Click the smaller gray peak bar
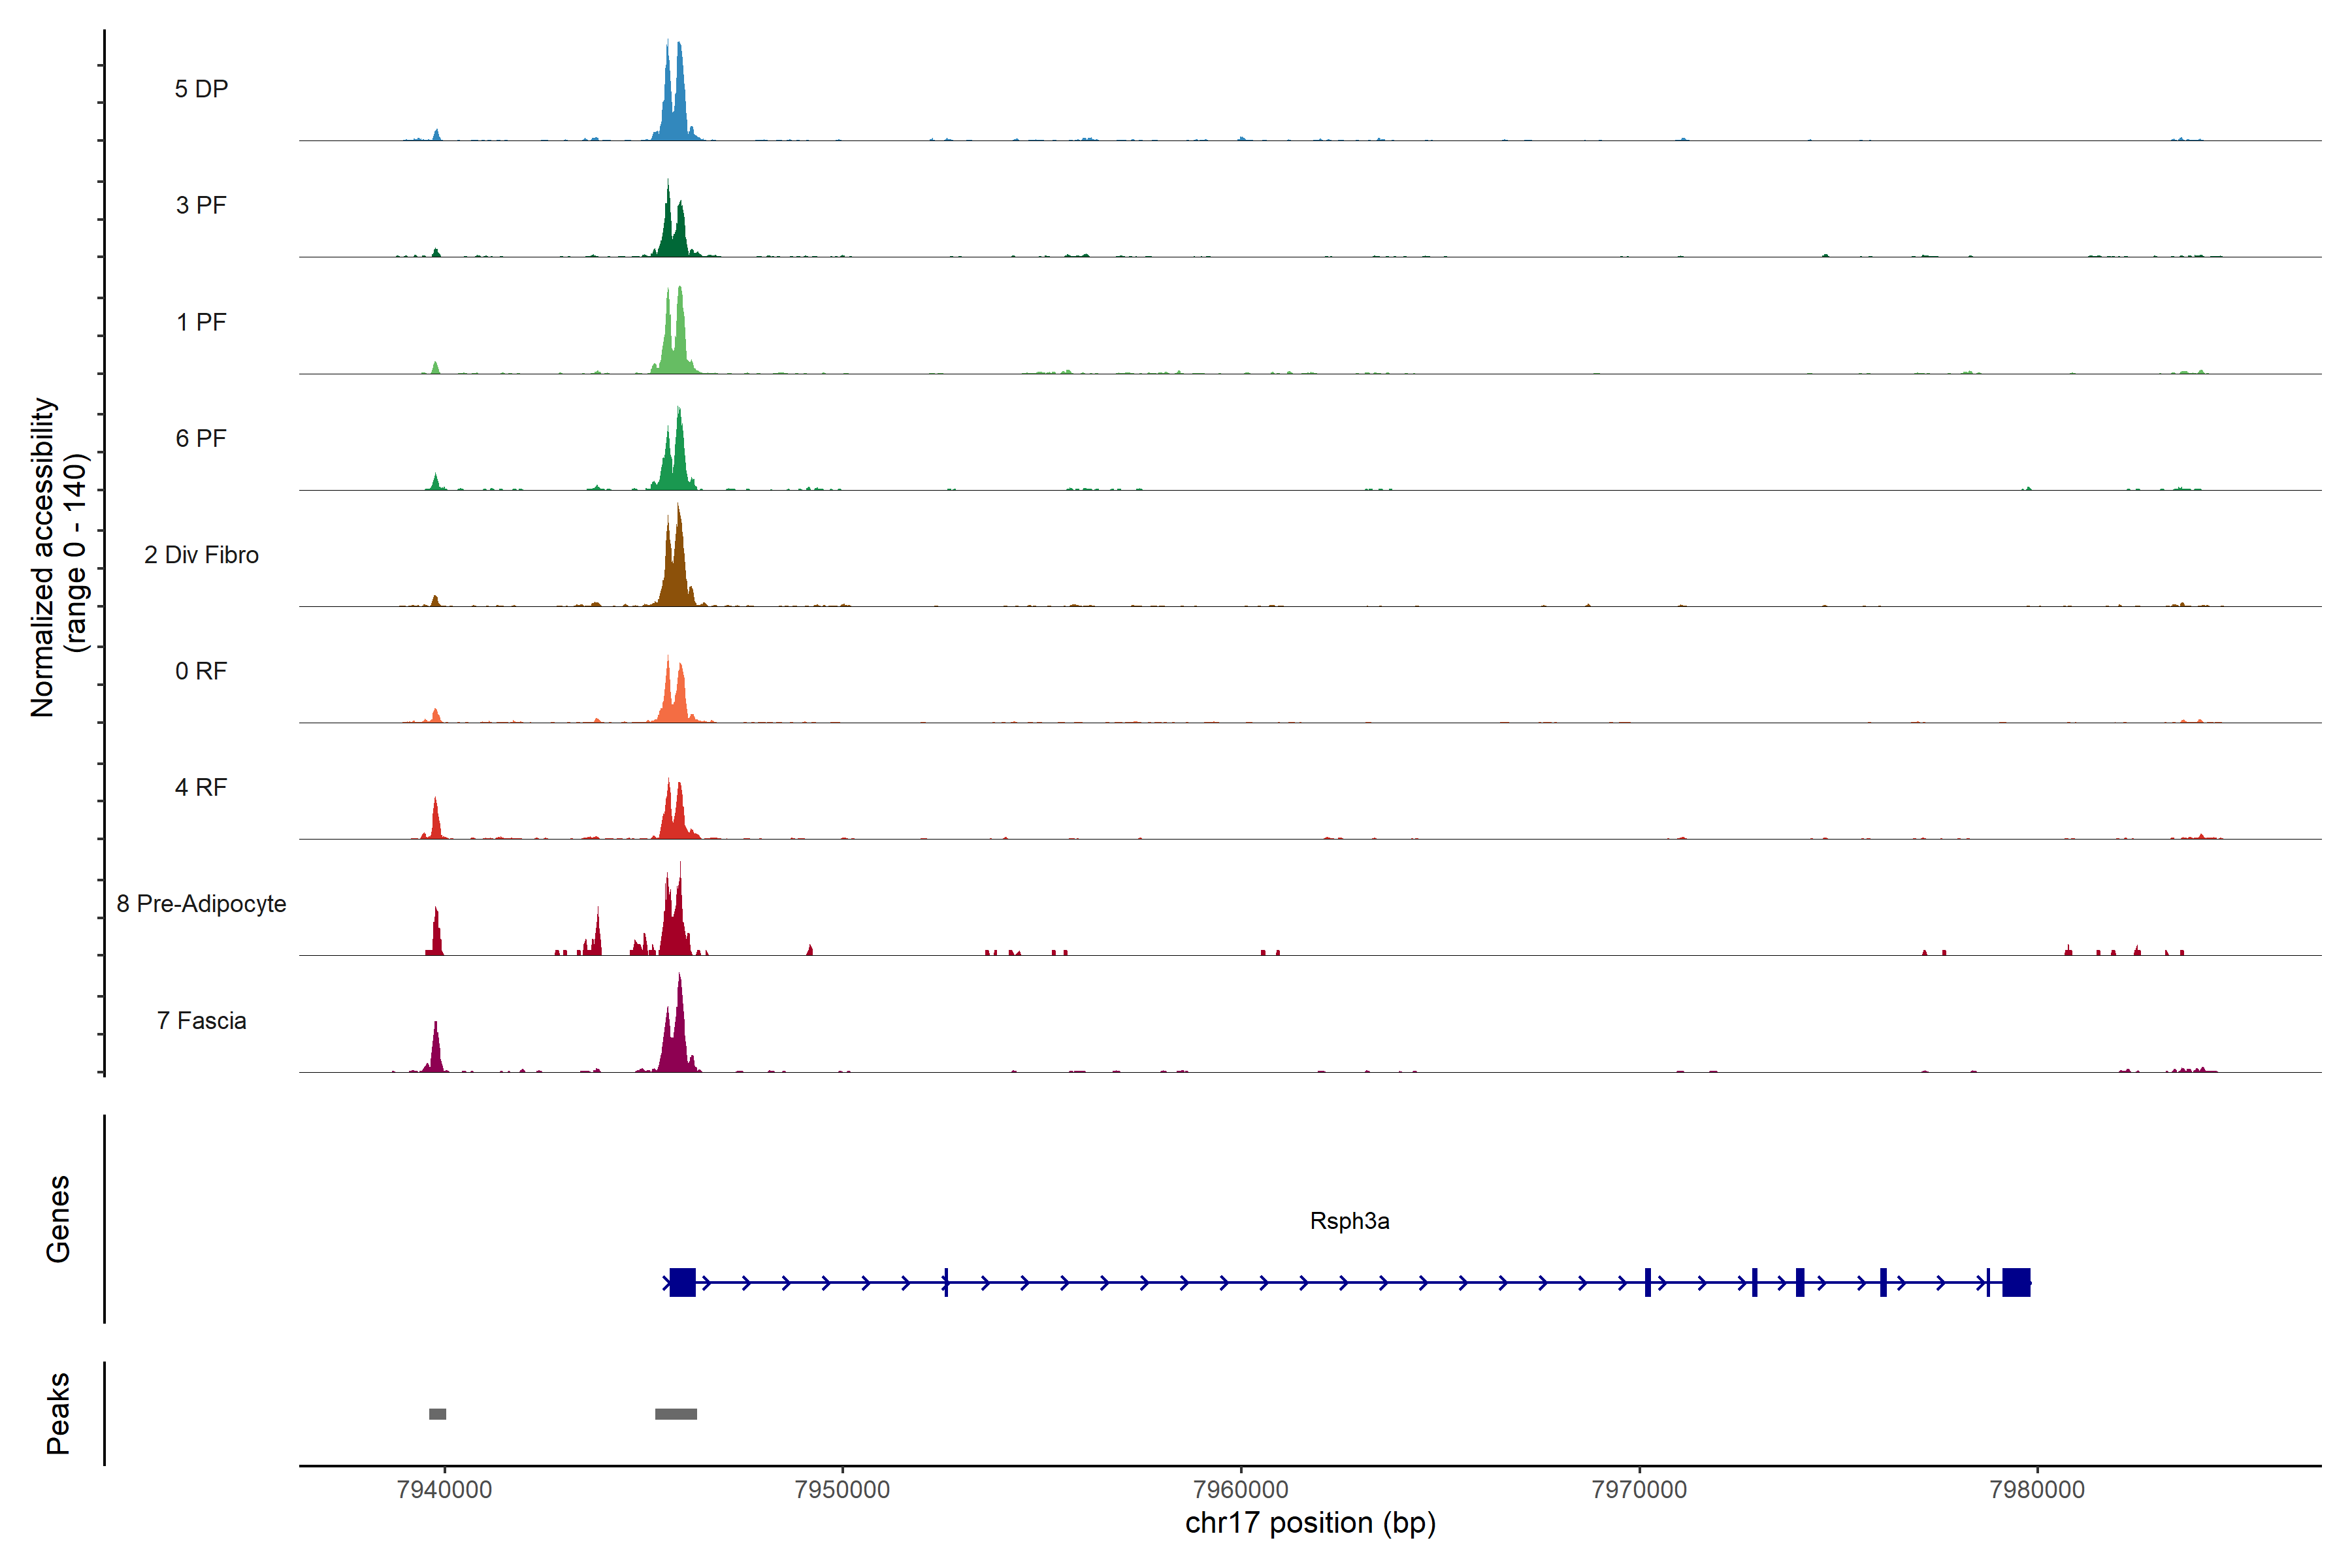2352x1568 pixels. (437, 1414)
